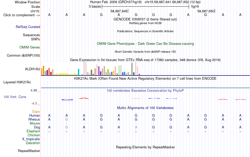Image resolution: width=250 pixels, height=157 pixels.
Task: Click the 100 Vert. Cons track label
Action: pyautogui.click(x=15, y=97)
